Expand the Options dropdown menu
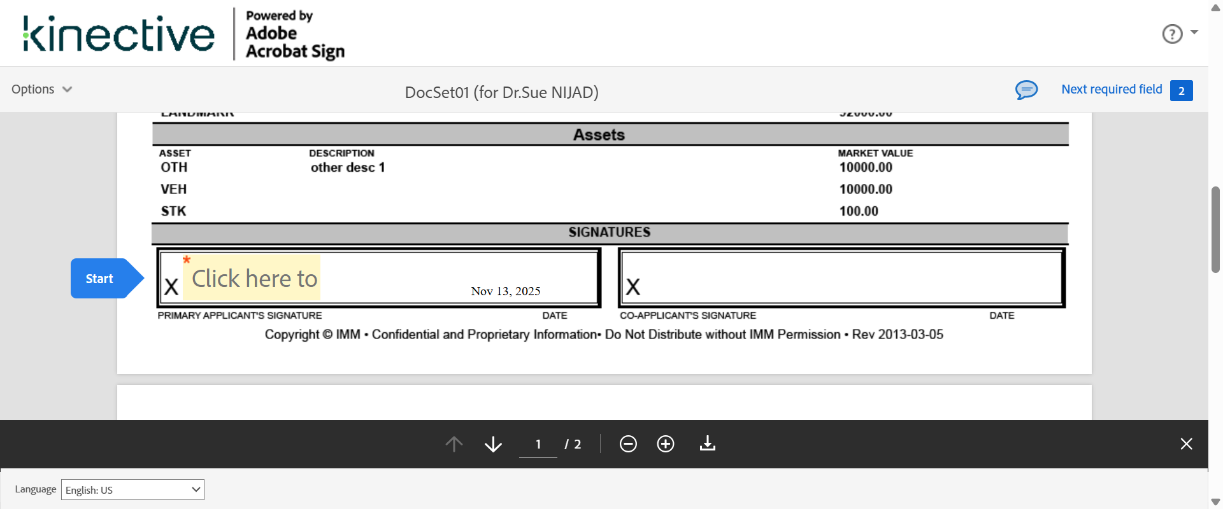 click(x=42, y=89)
